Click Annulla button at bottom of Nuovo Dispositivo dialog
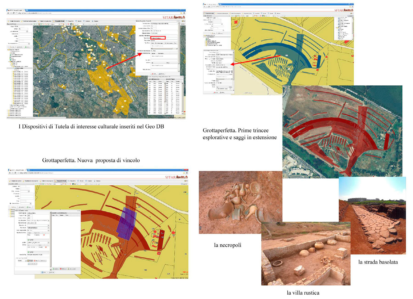Image resolution: width=413 pixels, height=299 pixels. tap(51, 272)
